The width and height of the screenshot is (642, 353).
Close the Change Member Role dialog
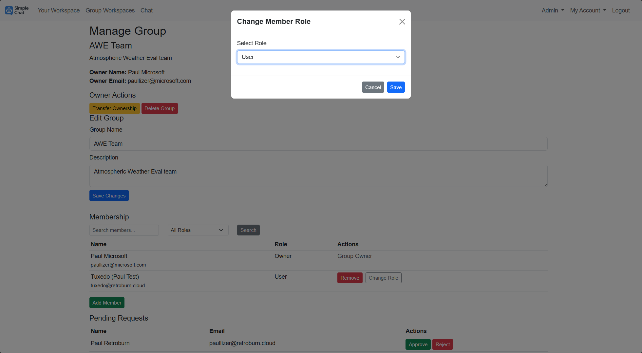tap(402, 21)
